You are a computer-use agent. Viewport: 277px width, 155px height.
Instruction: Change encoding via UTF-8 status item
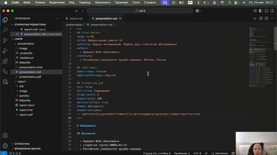[x=197, y=153]
